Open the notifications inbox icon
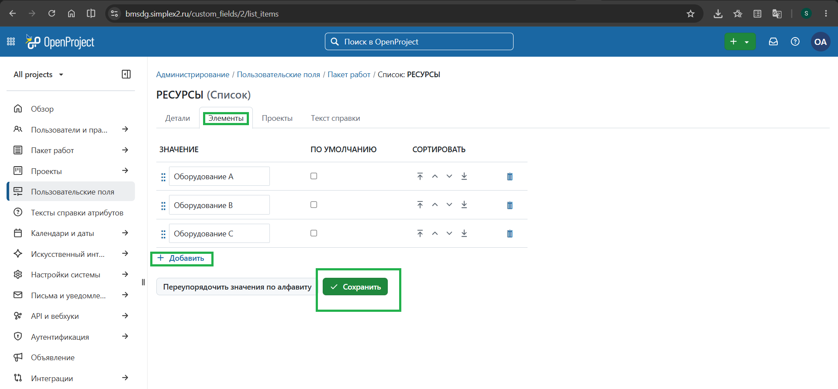 (773, 42)
